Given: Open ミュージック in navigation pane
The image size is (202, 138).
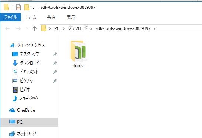Looking at the screenshot, I should pyautogui.click(x=29, y=98).
